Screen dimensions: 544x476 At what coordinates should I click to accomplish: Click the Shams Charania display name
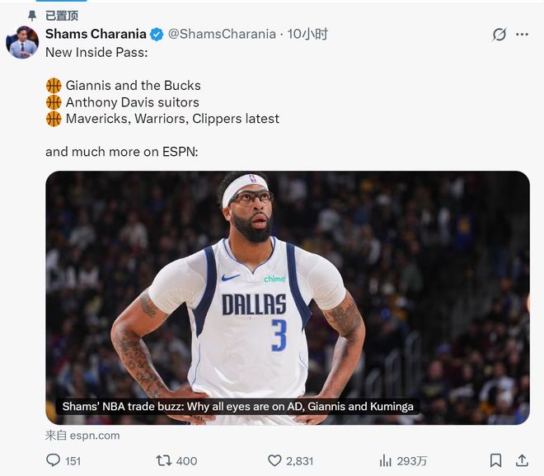pos(96,35)
